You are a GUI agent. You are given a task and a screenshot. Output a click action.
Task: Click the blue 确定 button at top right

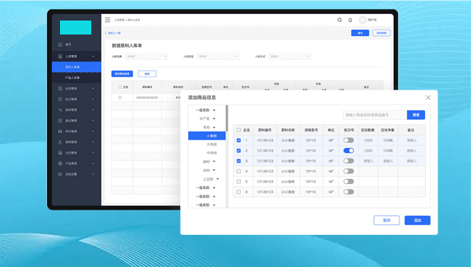(360, 33)
